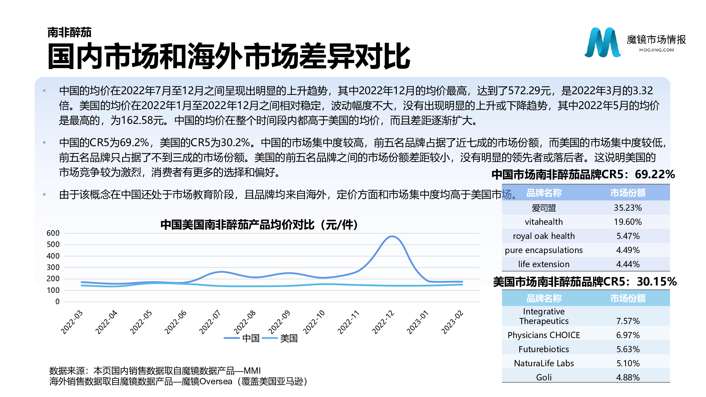
Task: Click the 5.47% royal oak health share
Action: coord(628,236)
